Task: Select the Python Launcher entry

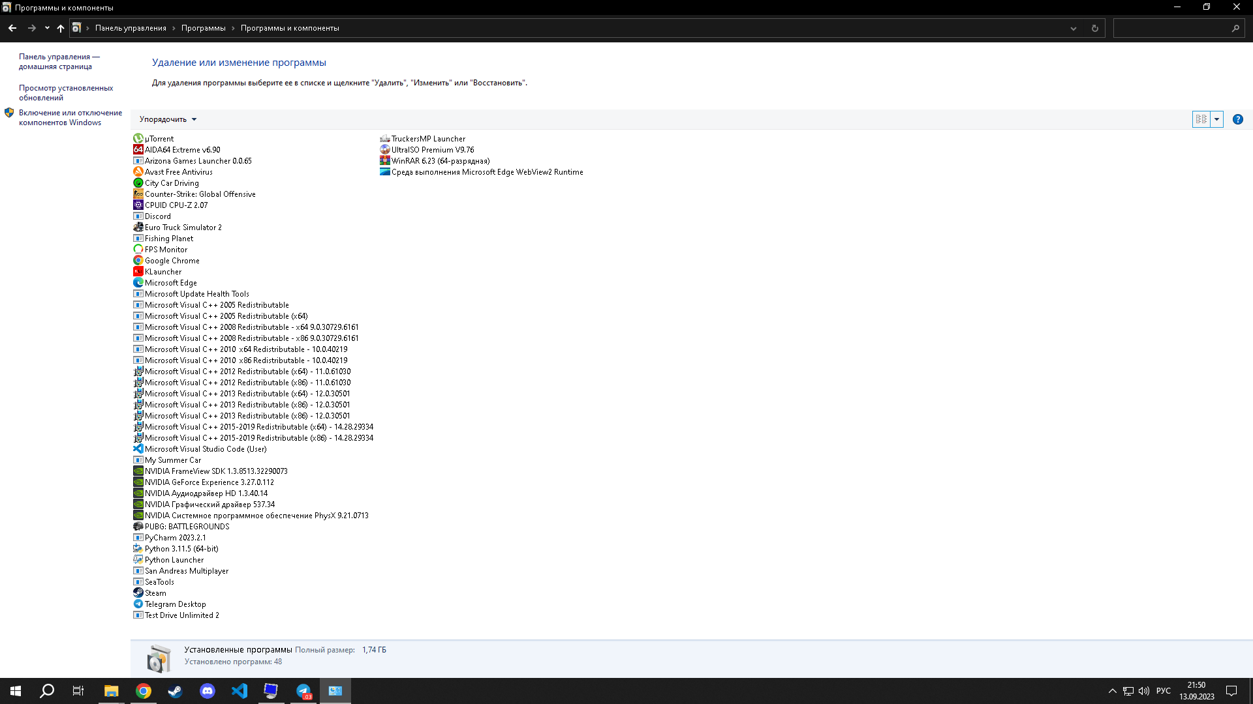Action: tap(168, 560)
